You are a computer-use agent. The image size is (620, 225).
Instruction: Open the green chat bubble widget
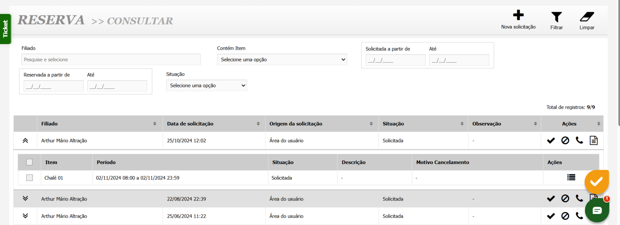597,210
